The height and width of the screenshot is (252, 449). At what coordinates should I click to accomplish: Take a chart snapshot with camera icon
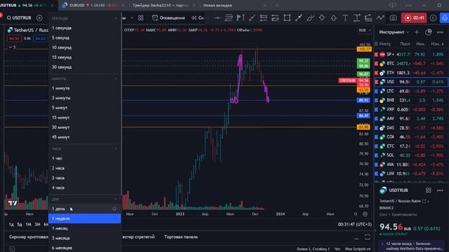393,18
